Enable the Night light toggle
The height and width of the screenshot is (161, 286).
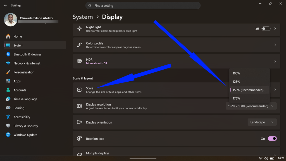266,29
